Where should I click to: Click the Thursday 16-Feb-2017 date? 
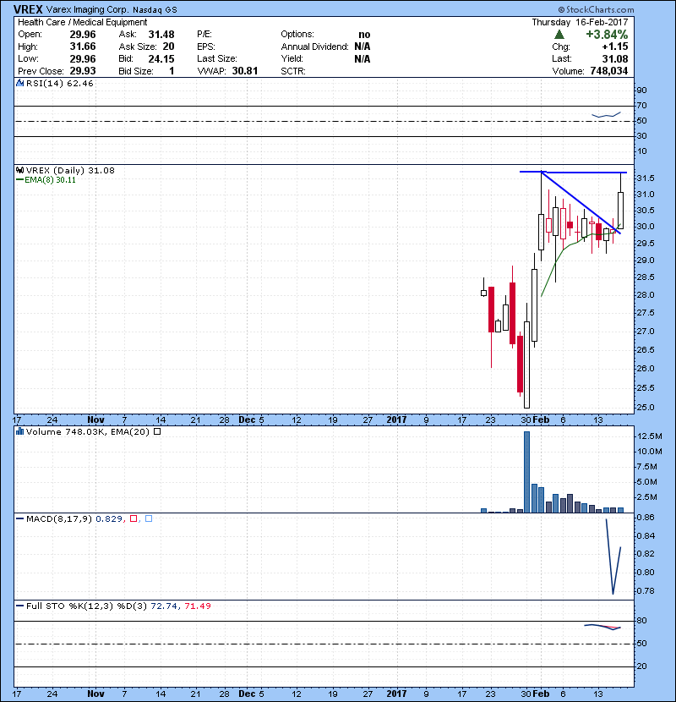(580, 22)
